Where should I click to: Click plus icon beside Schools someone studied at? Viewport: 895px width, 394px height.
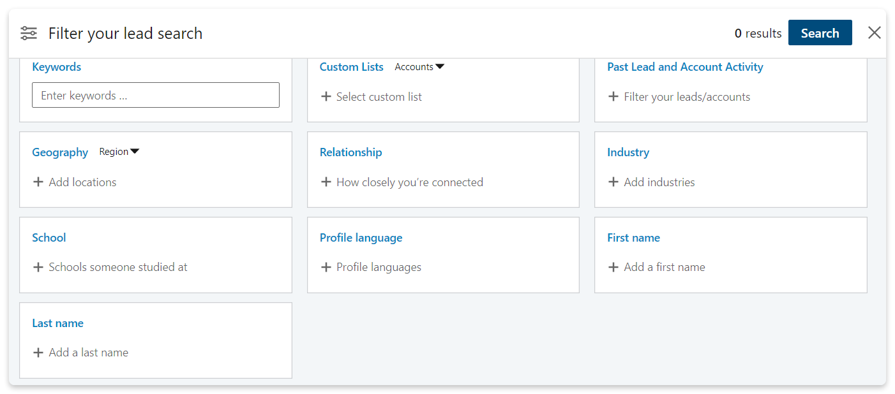(38, 267)
